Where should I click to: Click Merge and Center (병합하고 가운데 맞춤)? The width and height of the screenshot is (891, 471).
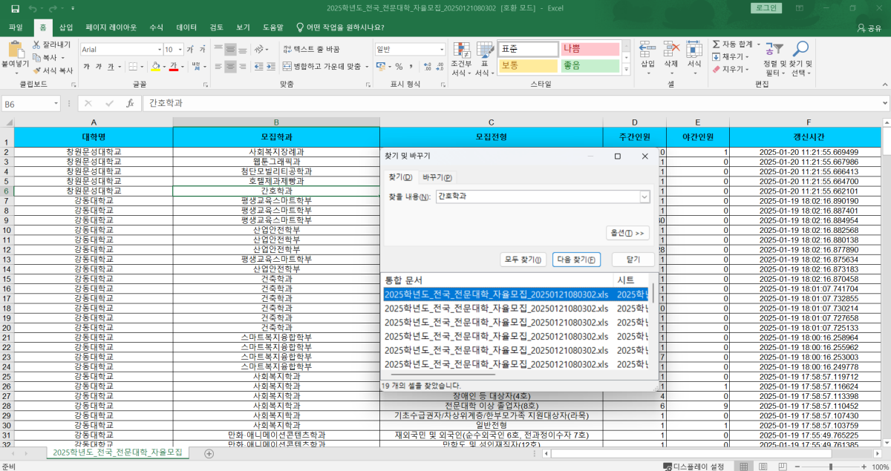(322, 67)
